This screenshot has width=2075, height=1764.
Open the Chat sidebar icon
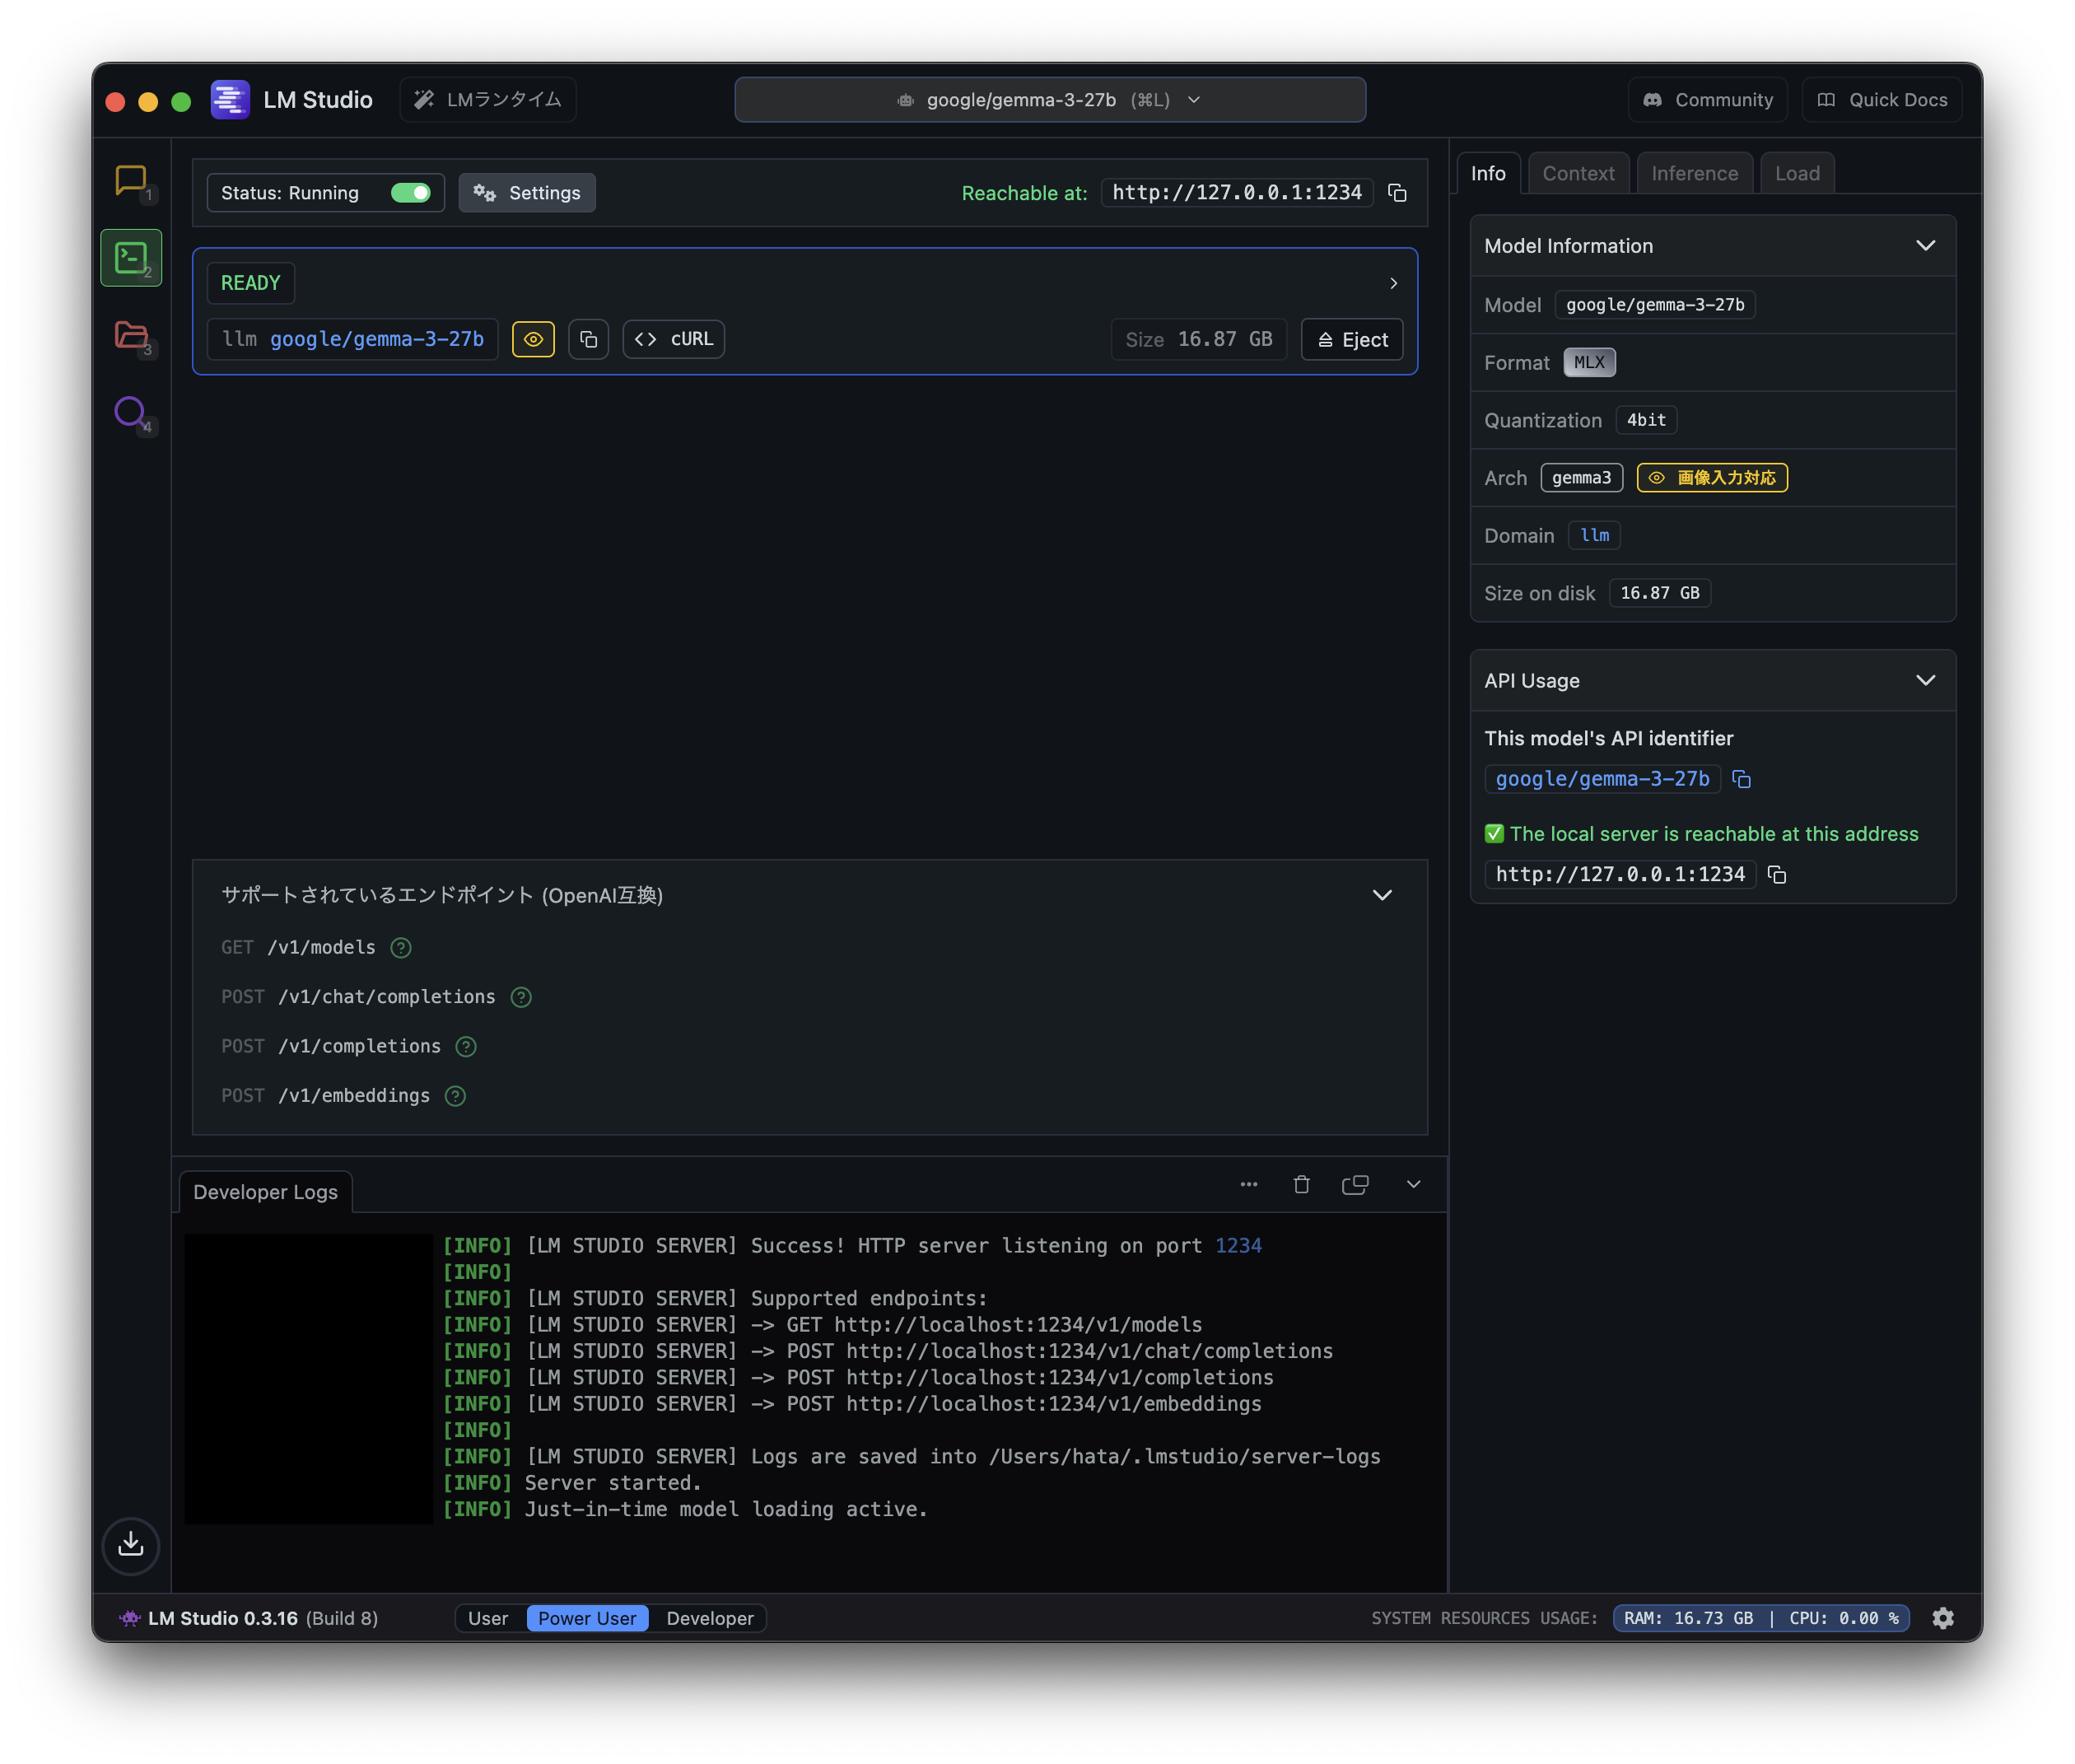tap(130, 181)
